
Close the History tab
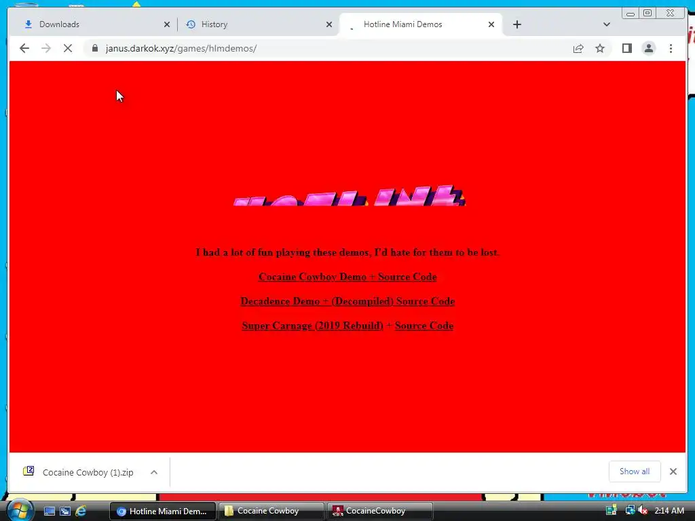point(329,24)
